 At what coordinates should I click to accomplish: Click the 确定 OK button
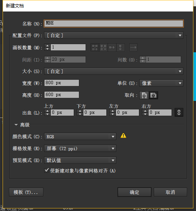pyautogui.click(x=134, y=192)
